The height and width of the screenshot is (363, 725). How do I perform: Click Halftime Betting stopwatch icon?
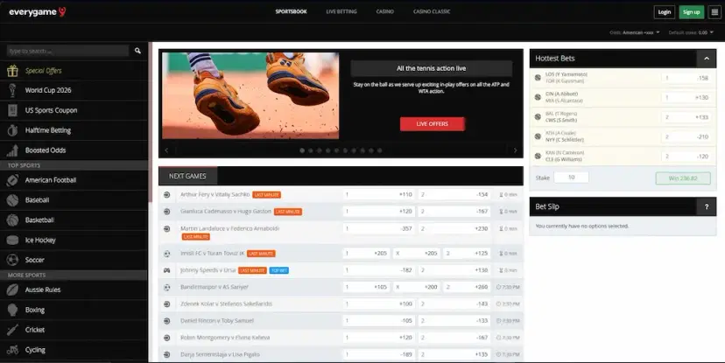(12, 130)
